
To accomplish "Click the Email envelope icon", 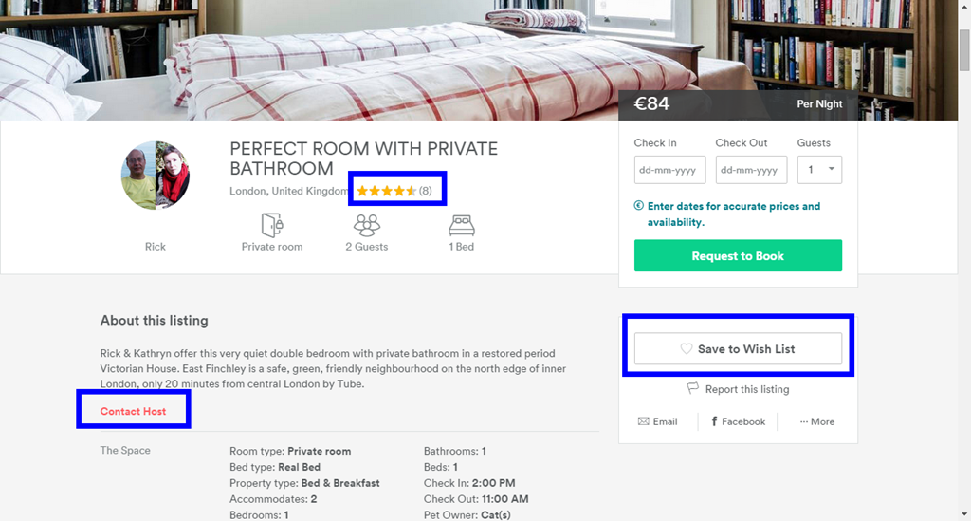I will [x=644, y=421].
